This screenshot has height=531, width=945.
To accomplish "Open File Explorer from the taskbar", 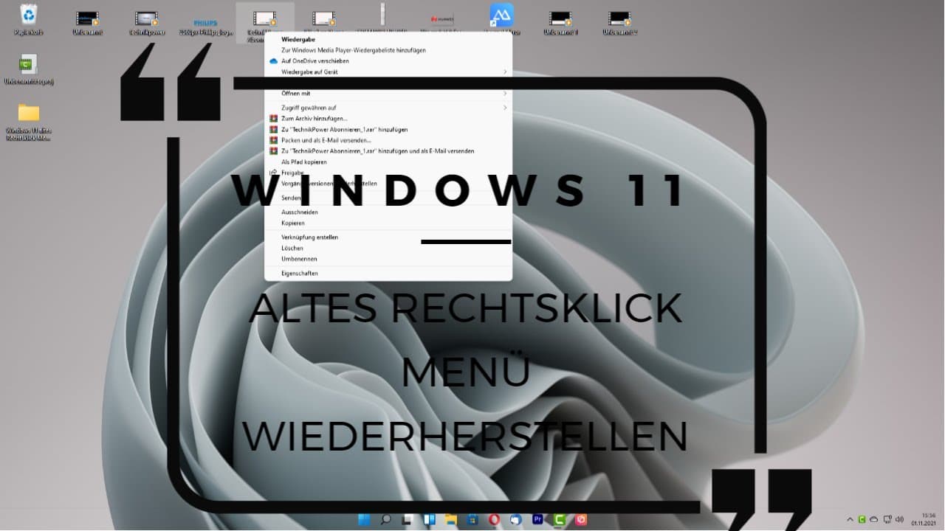I will pyautogui.click(x=450, y=520).
